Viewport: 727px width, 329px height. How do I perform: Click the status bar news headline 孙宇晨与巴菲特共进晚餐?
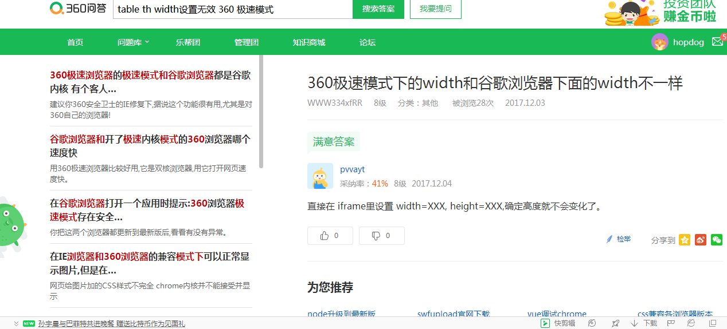point(112,324)
